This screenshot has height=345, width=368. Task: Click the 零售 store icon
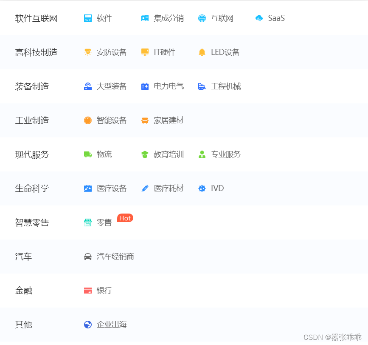88,222
